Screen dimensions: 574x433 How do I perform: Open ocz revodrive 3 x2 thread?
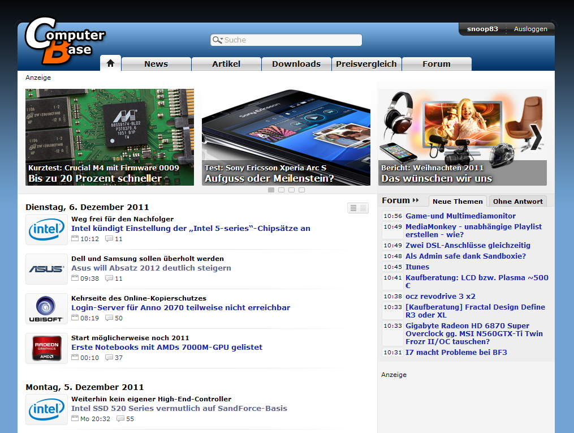pos(441,296)
